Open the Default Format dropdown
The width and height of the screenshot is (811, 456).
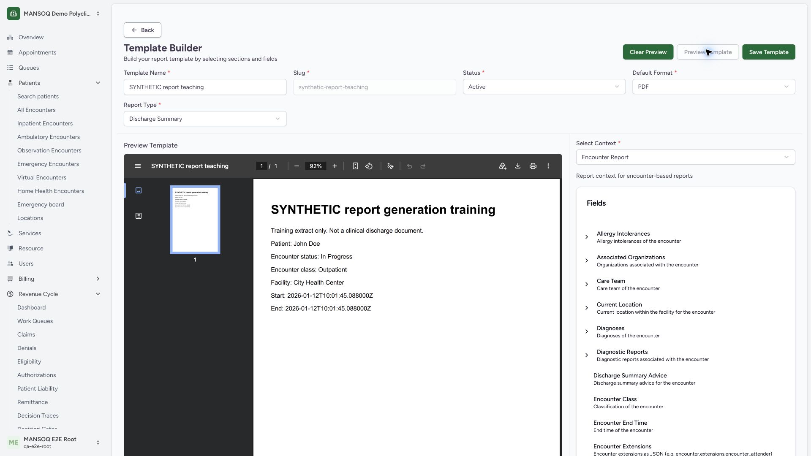click(714, 87)
